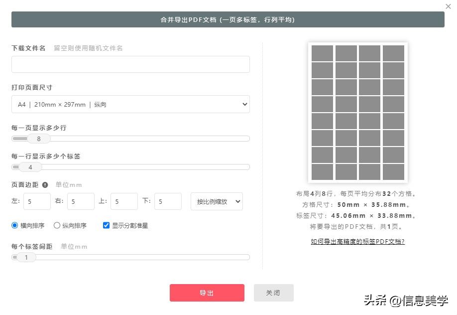The height and width of the screenshot is (315, 457).
Task: Click the 下载文件名 filename input field
Action: (130, 64)
